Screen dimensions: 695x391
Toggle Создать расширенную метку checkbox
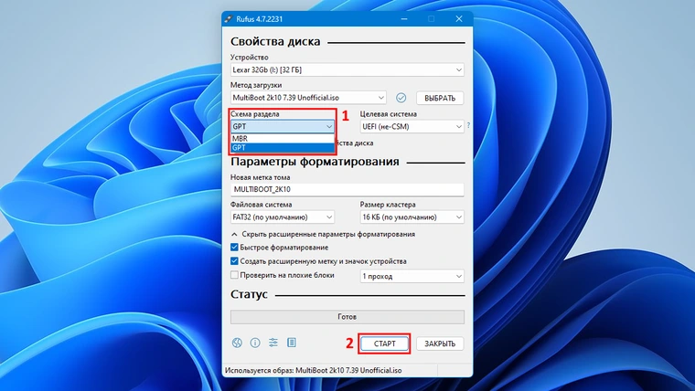click(x=235, y=261)
